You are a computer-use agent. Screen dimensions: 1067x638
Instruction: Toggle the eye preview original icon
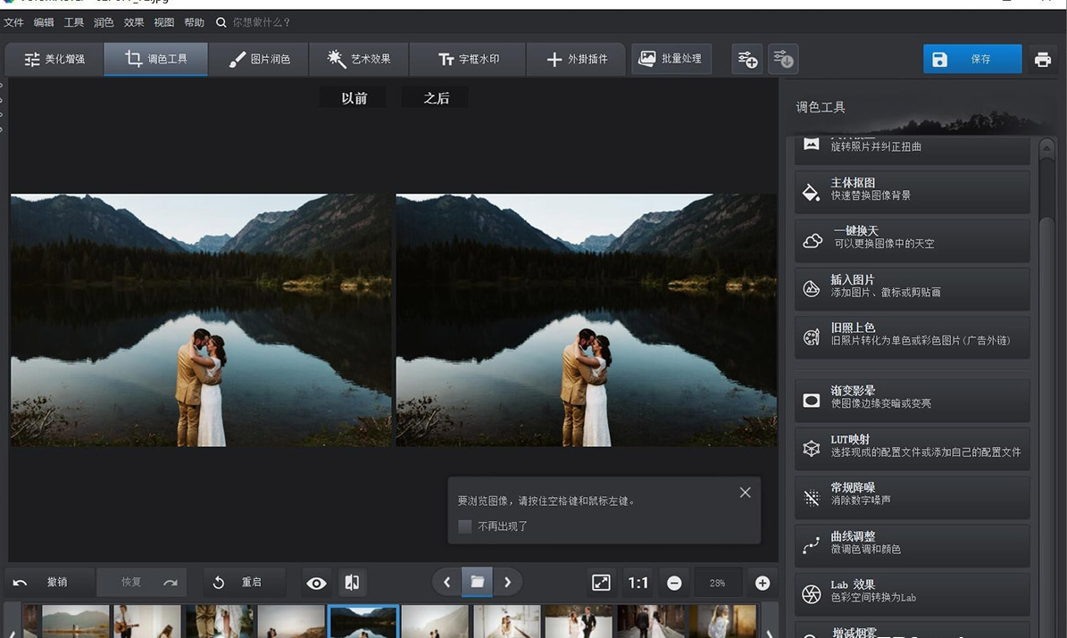pyautogui.click(x=316, y=583)
